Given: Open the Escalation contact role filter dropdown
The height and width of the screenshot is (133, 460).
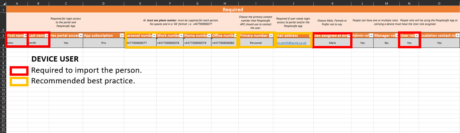Looking at the screenshot, I should [457, 35].
